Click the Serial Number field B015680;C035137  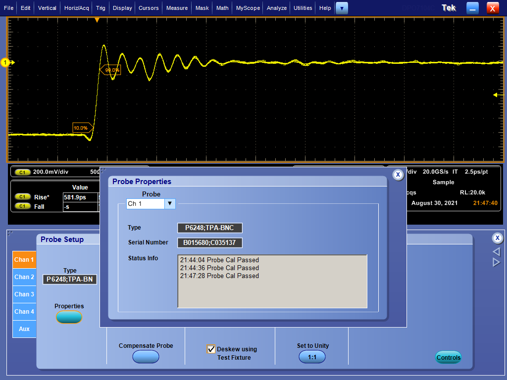pos(209,242)
